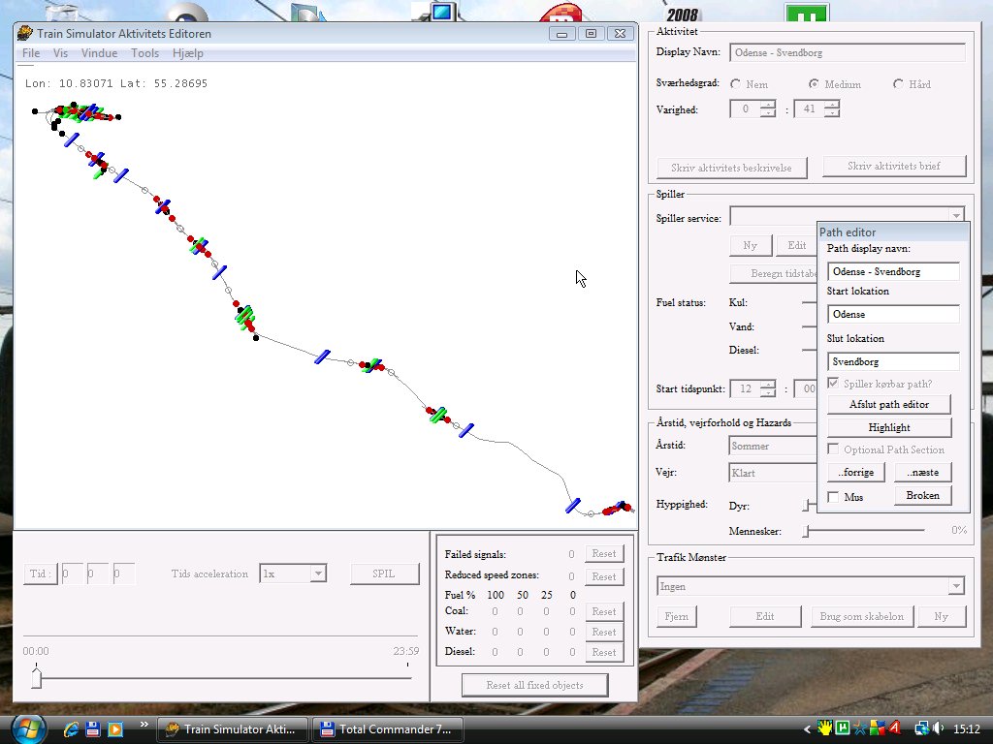Open the Windows Start menu orb
Screen dimensions: 993x744
[28, 728]
